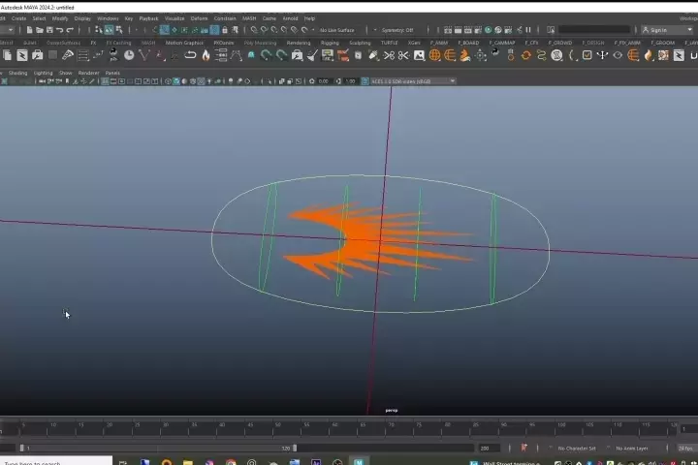Toggle the auto keyframe red icon
The width and height of the screenshot is (698, 465).
tap(523, 449)
